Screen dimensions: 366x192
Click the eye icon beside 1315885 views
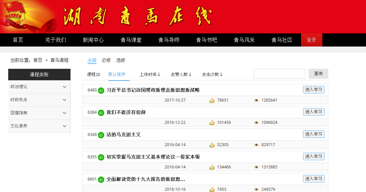[x=256, y=167]
